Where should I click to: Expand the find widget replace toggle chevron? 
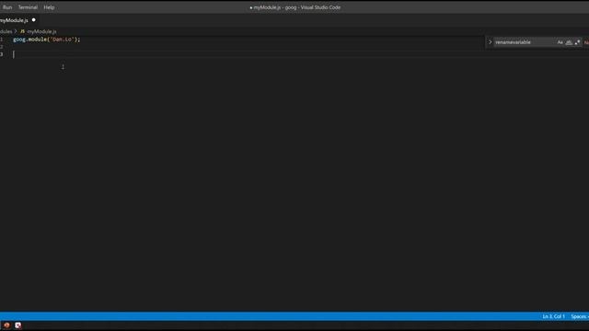point(491,42)
